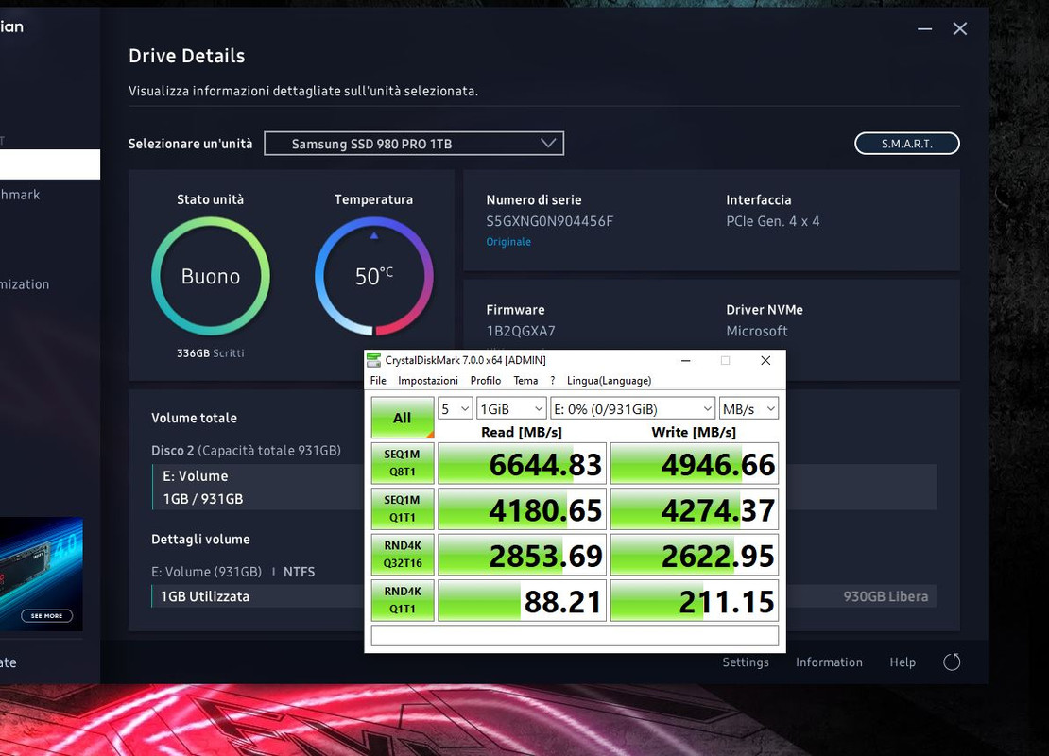Click the Buono drive status ring
This screenshot has height=756, width=1049.
[x=211, y=276]
